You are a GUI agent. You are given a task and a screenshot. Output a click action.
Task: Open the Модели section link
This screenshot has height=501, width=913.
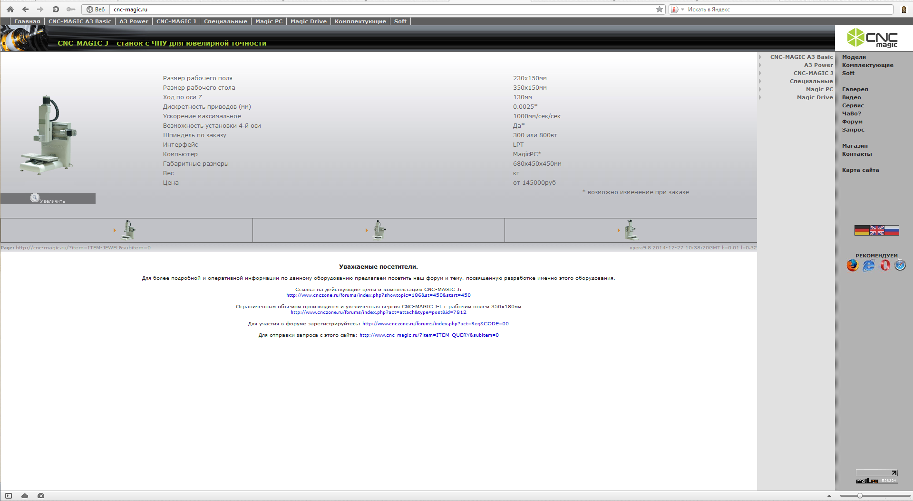click(x=854, y=57)
